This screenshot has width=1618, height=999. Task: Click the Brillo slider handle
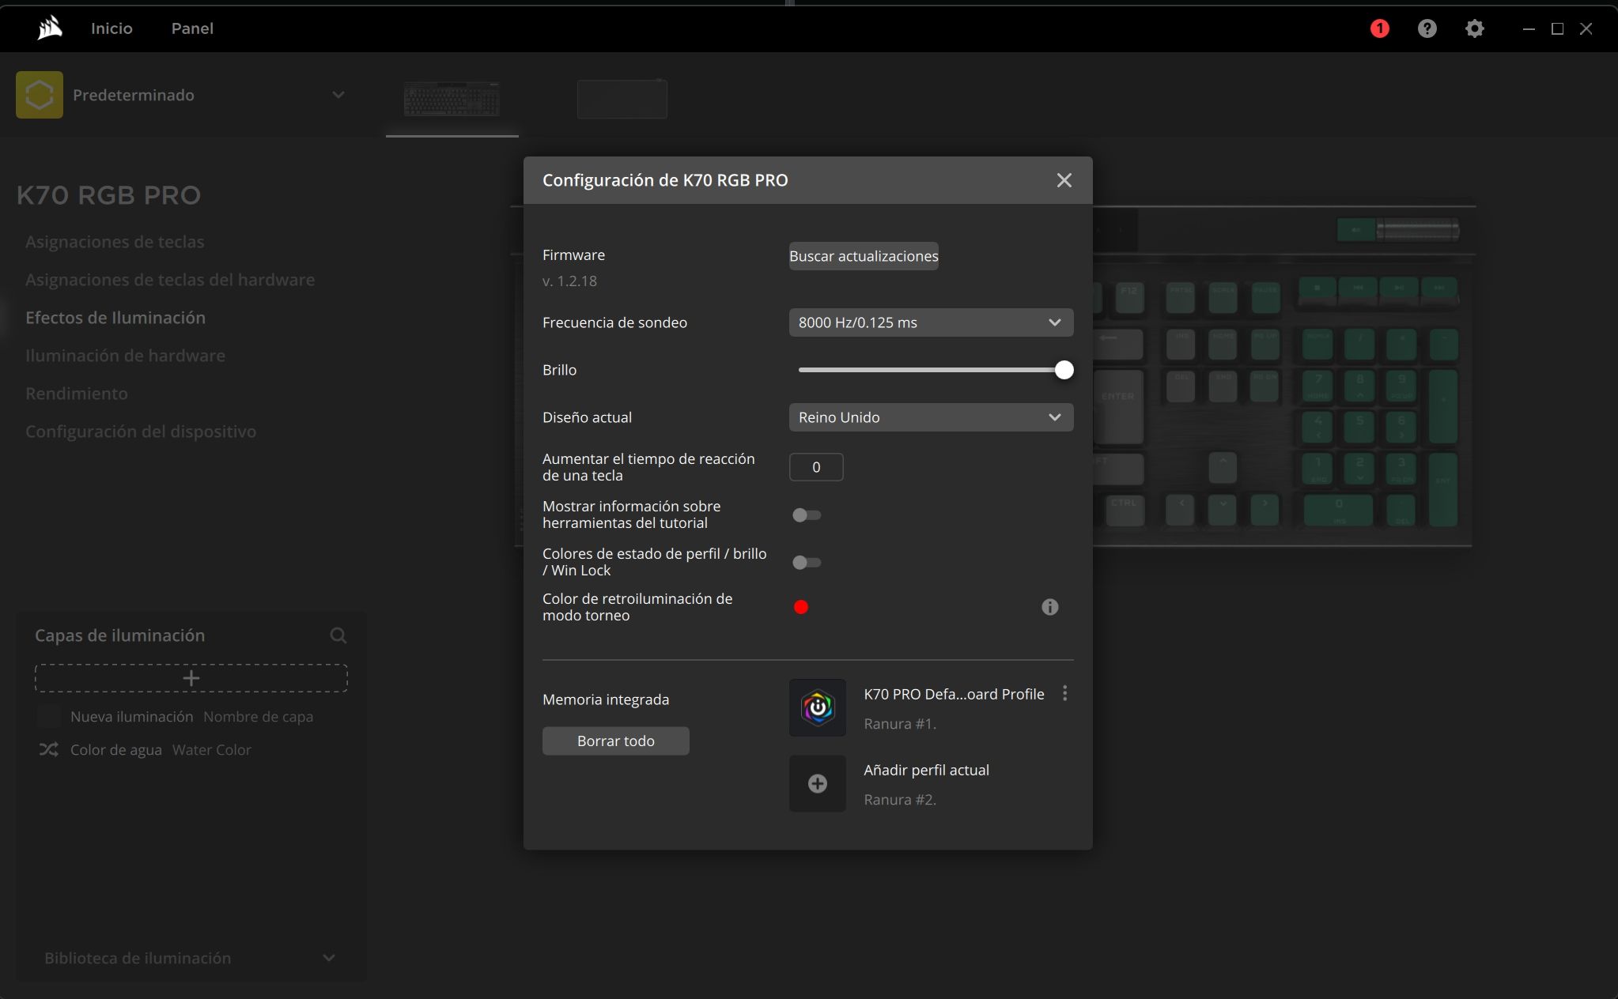tap(1064, 370)
